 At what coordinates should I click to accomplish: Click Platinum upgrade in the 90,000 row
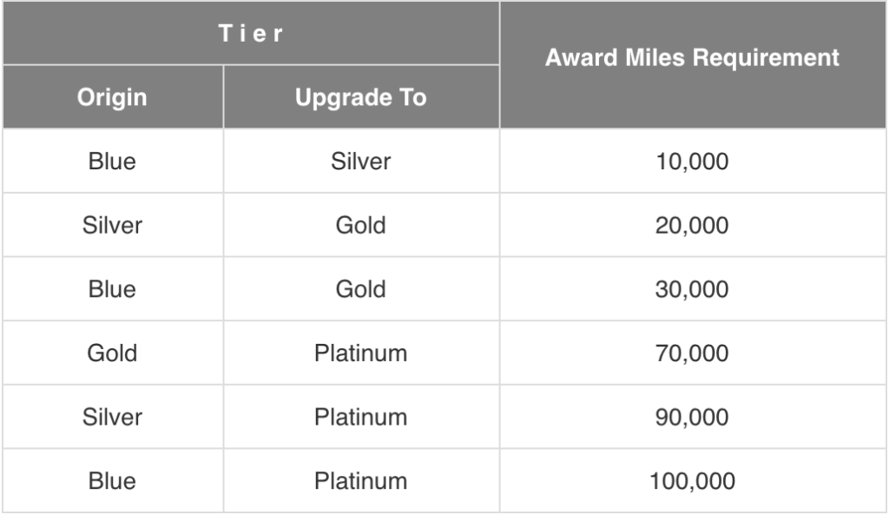tap(361, 418)
